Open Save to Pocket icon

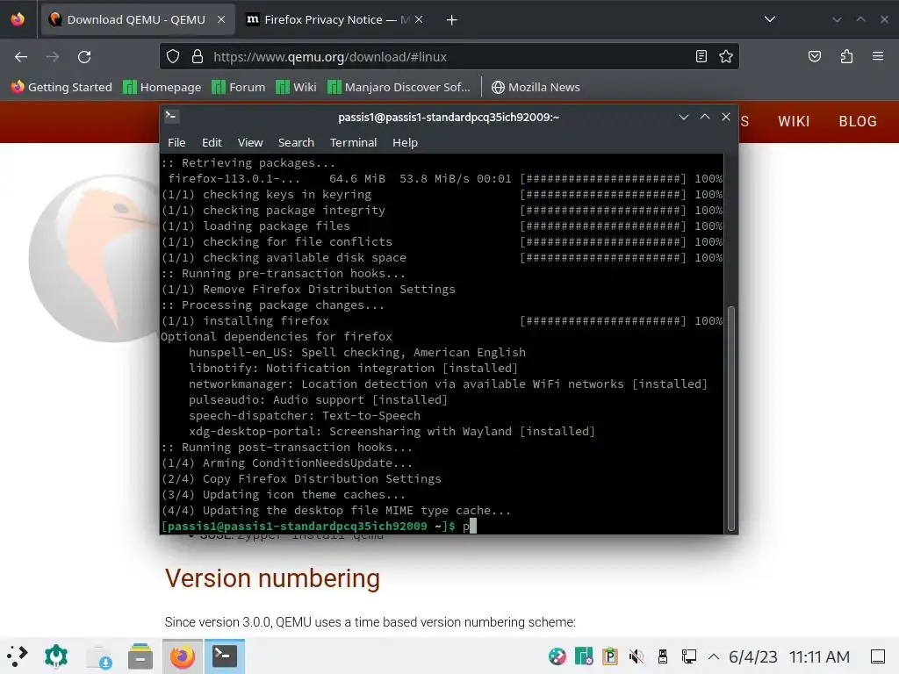pos(814,56)
